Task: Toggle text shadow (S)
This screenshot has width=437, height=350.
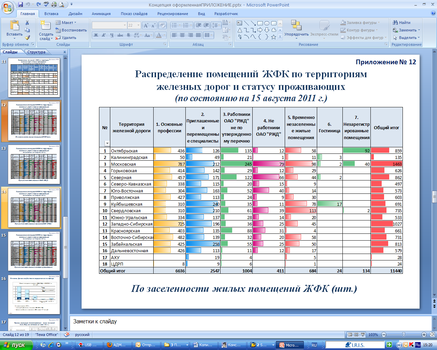Action: point(128,35)
